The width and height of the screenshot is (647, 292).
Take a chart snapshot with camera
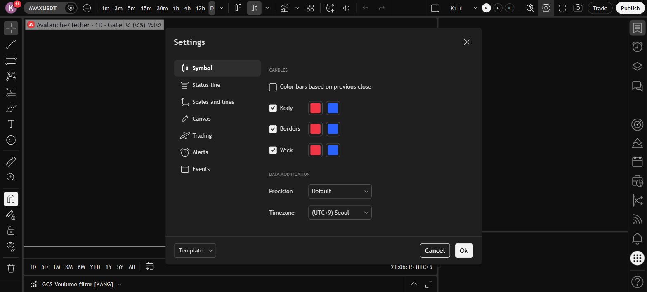click(578, 8)
